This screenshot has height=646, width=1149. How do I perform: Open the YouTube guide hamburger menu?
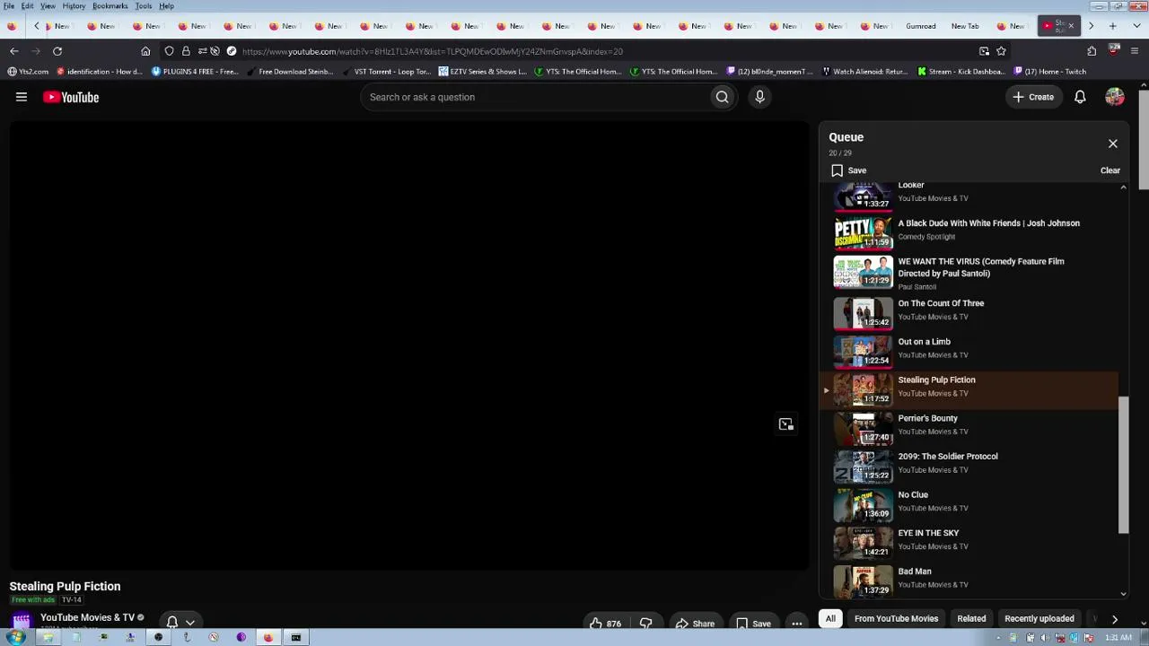click(22, 97)
